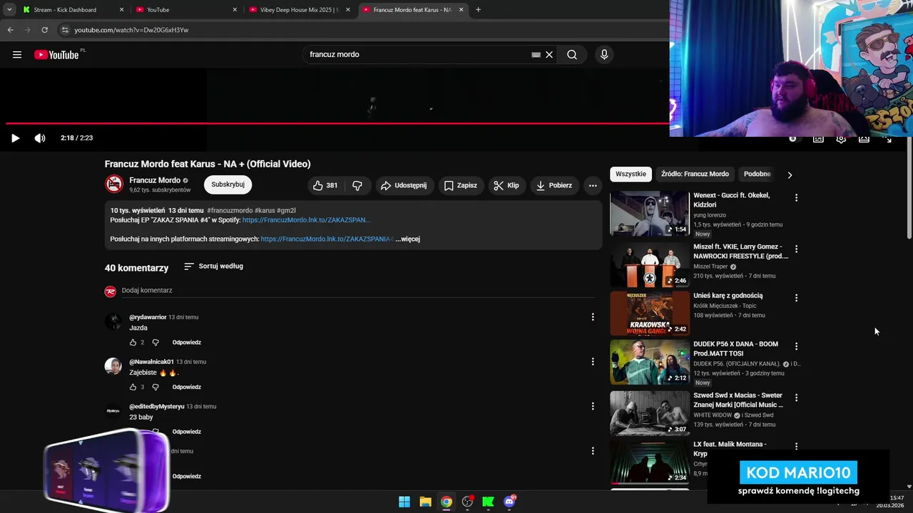Open Discord from the taskbar
Screen dimensions: 913x513
[x=509, y=502]
